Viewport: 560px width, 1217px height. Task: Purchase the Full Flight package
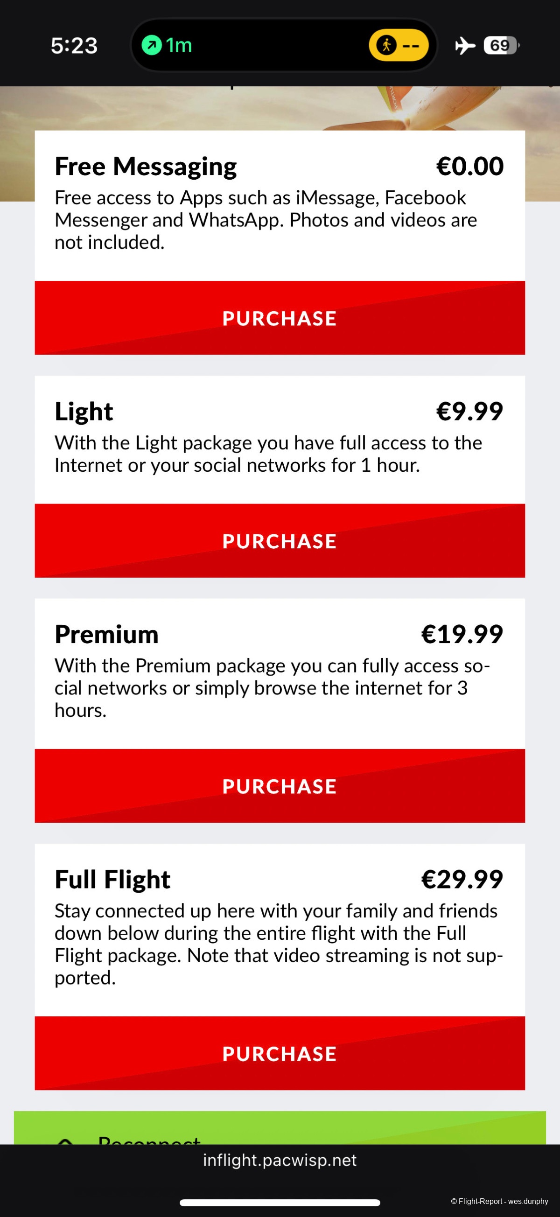point(280,1054)
